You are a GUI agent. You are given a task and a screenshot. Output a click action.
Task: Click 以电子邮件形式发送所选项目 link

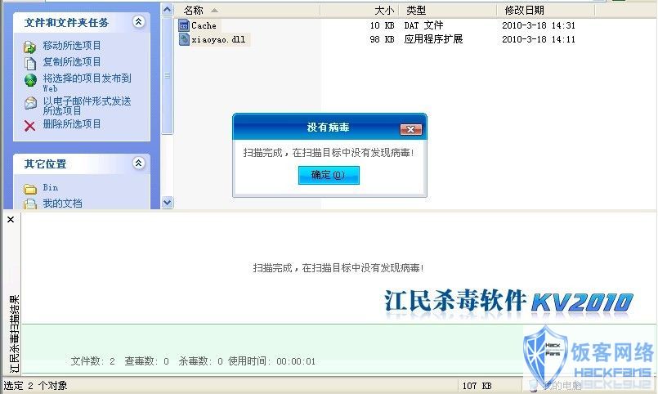coord(87,105)
